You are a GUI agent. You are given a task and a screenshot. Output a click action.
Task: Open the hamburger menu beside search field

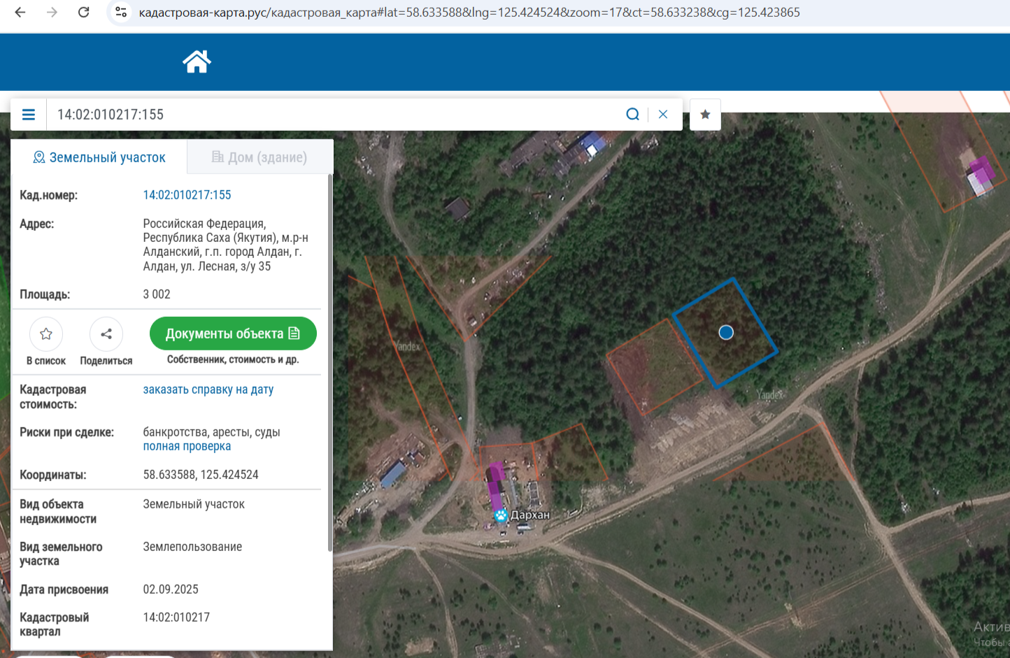(x=29, y=115)
